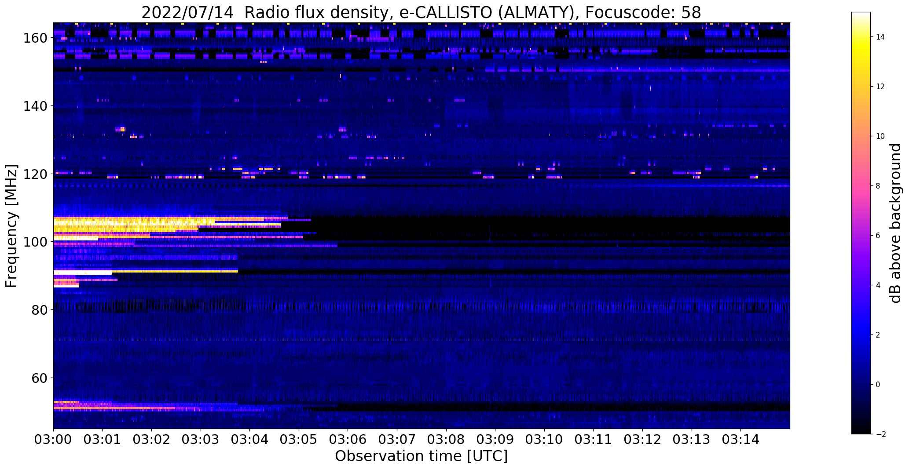Click the 03:01 time tick label
Screen dimensions: 909x469
[x=103, y=440]
